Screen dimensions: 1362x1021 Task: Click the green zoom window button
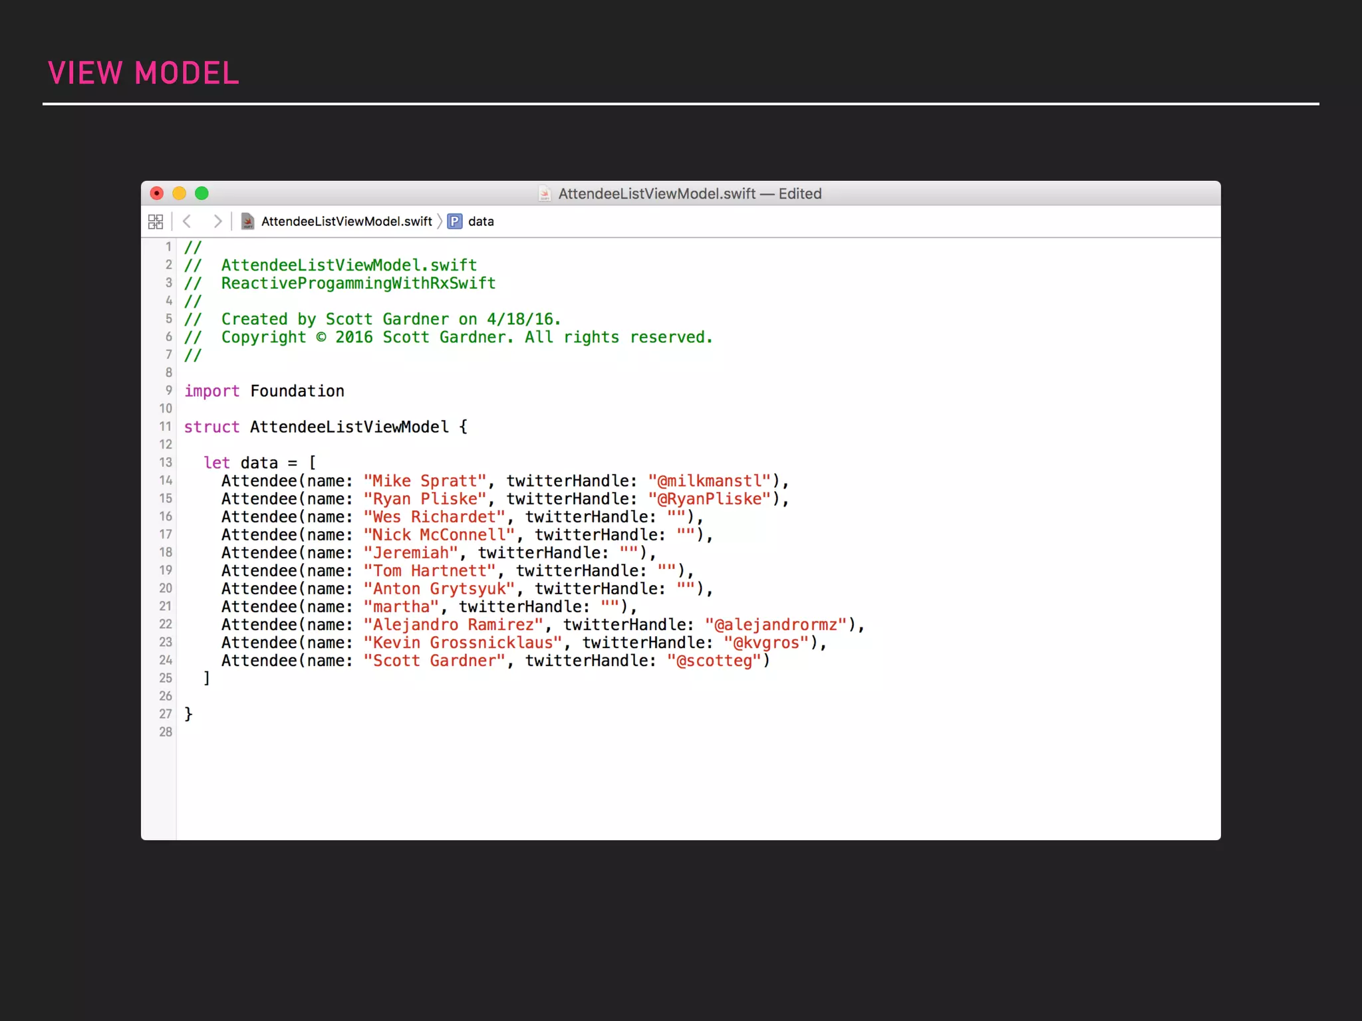coord(202,193)
